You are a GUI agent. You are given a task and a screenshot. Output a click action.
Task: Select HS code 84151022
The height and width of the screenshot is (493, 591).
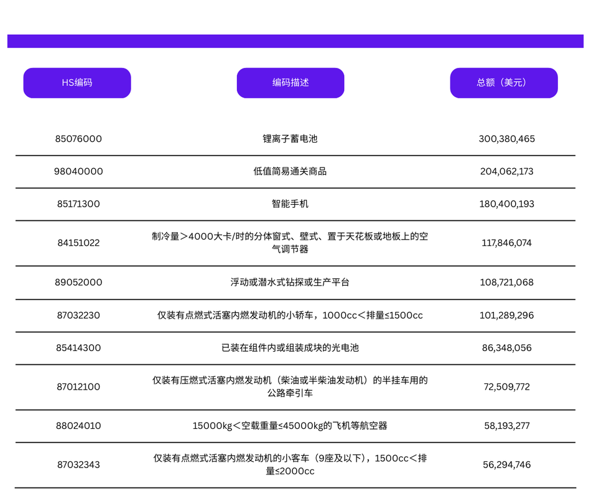[x=78, y=243]
